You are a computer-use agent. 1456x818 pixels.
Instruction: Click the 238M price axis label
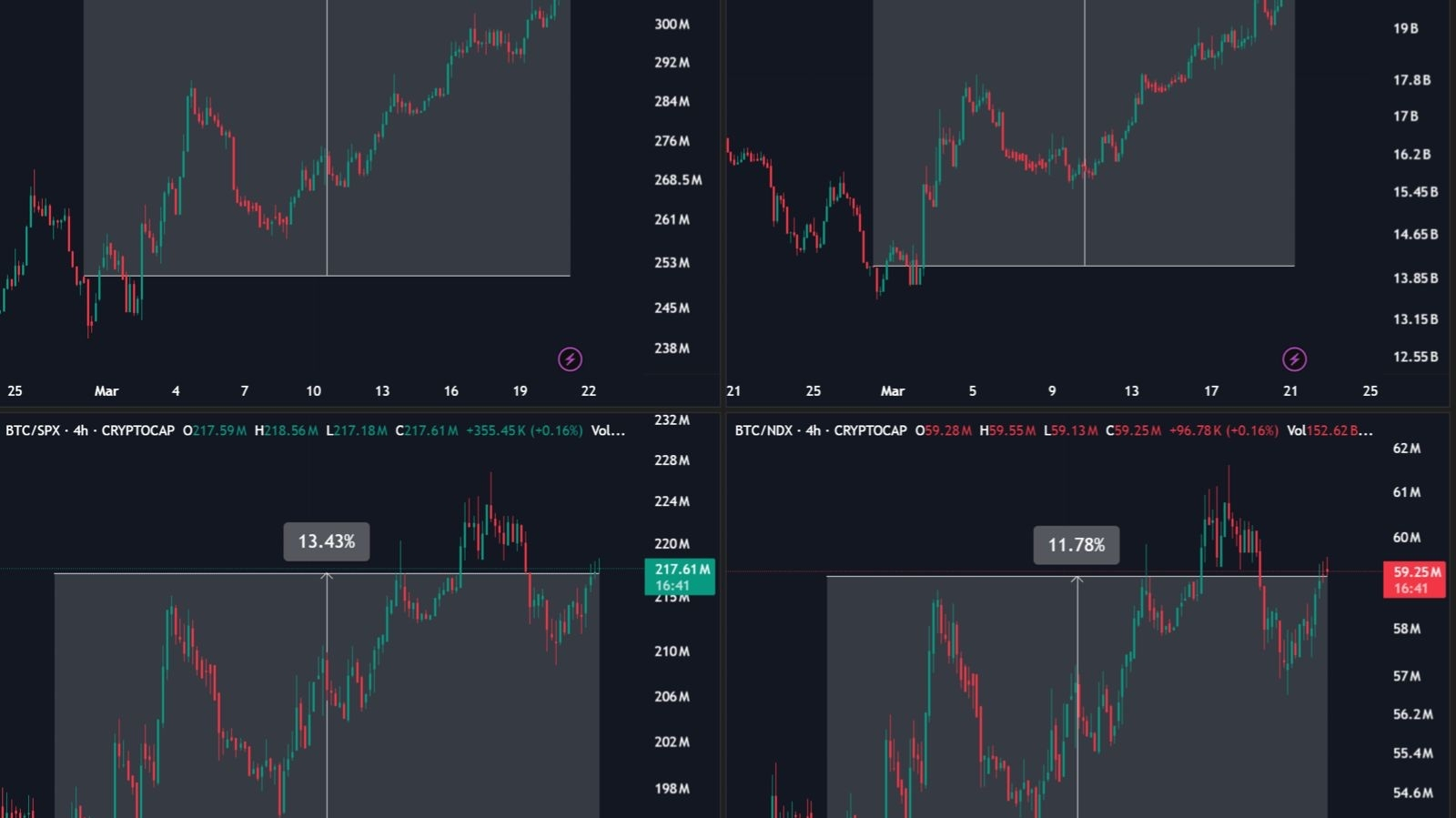click(672, 348)
